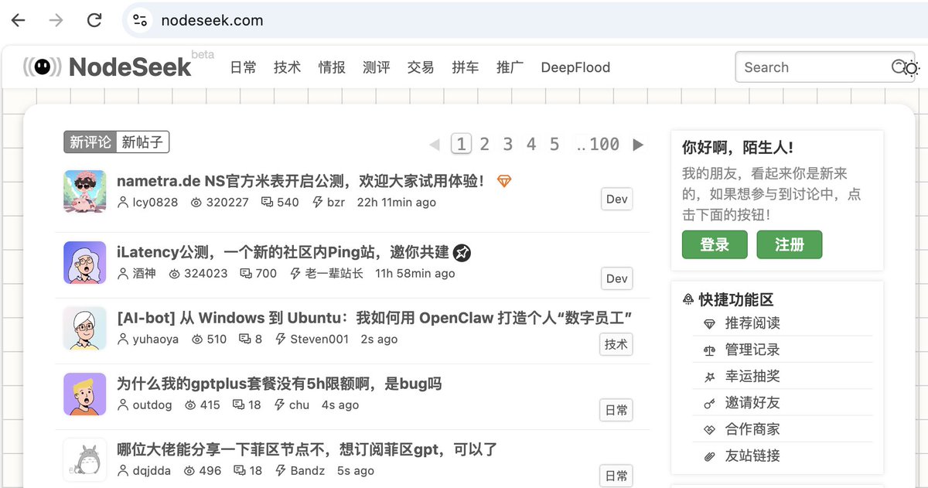The height and width of the screenshot is (488, 928).
Task: Click the browser forward arrow
Action: [56, 20]
